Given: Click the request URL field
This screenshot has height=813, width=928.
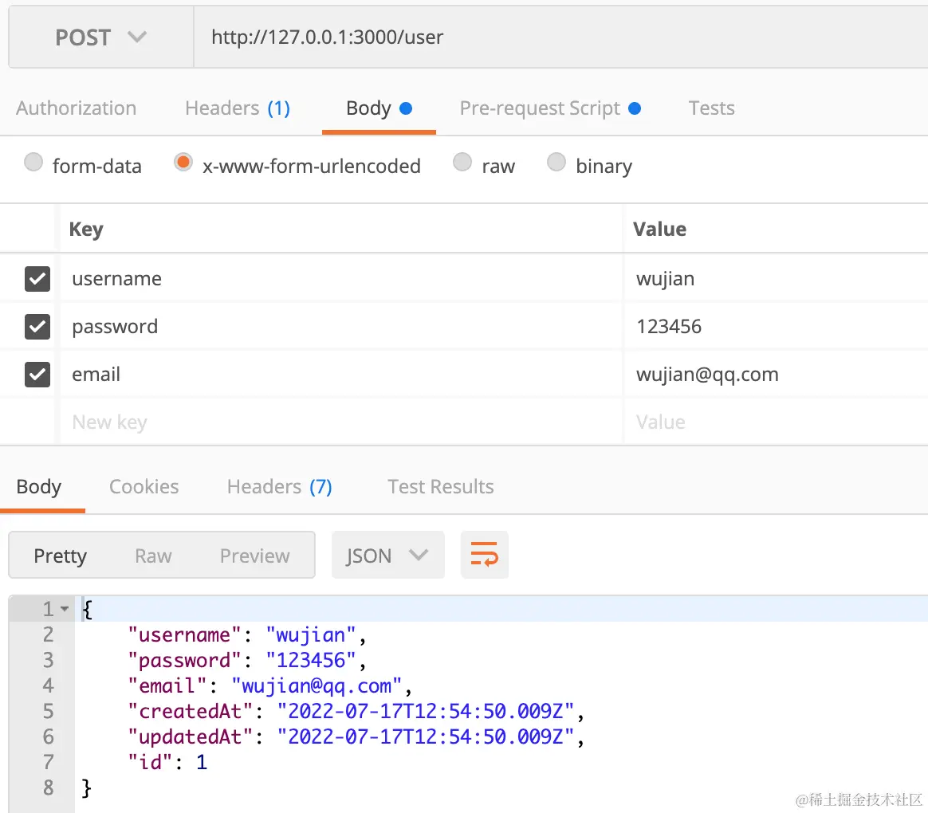Looking at the screenshot, I should (558, 37).
